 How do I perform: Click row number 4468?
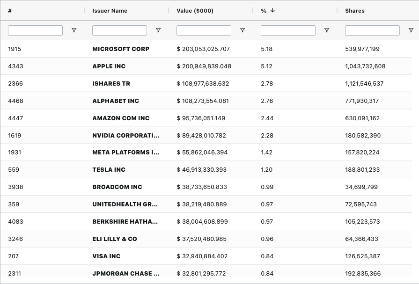(15, 101)
